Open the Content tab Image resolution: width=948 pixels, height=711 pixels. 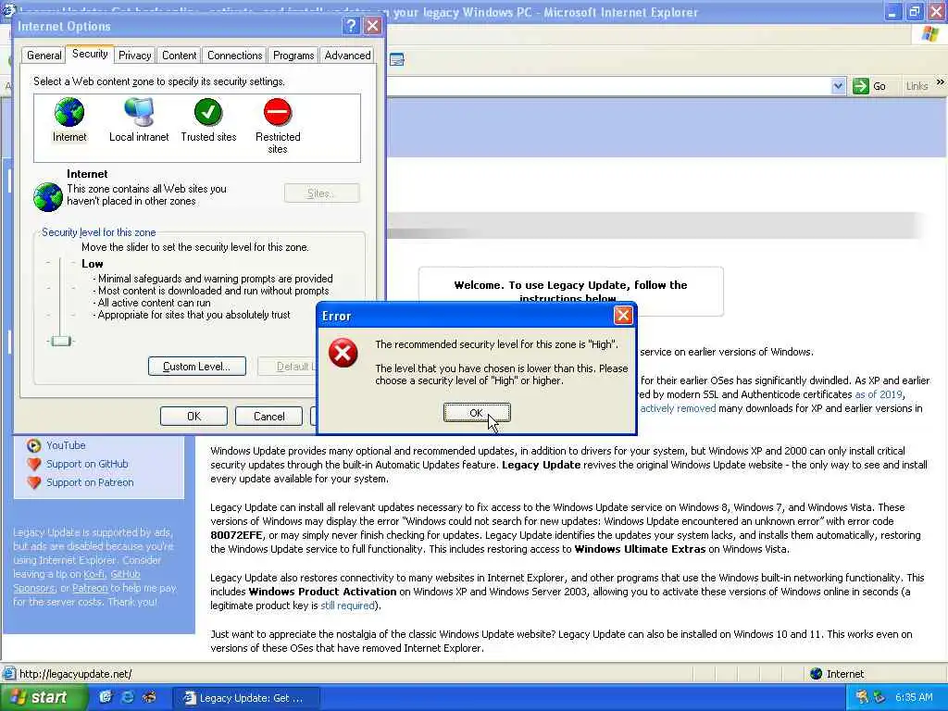pos(179,55)
